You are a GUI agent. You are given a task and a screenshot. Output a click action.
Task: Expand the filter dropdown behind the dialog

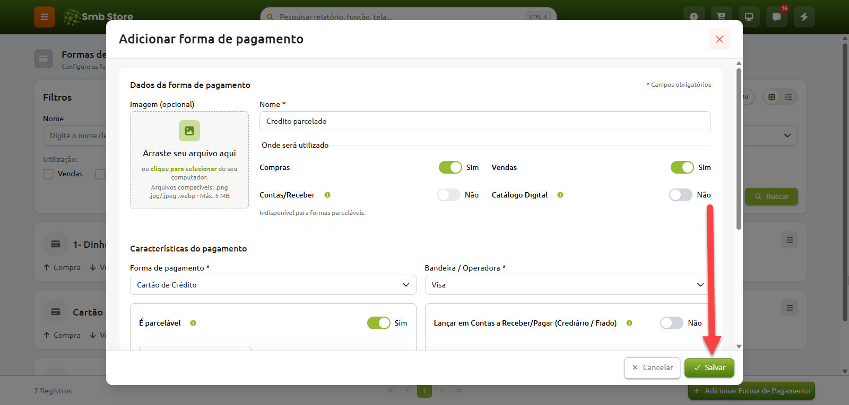787,136
